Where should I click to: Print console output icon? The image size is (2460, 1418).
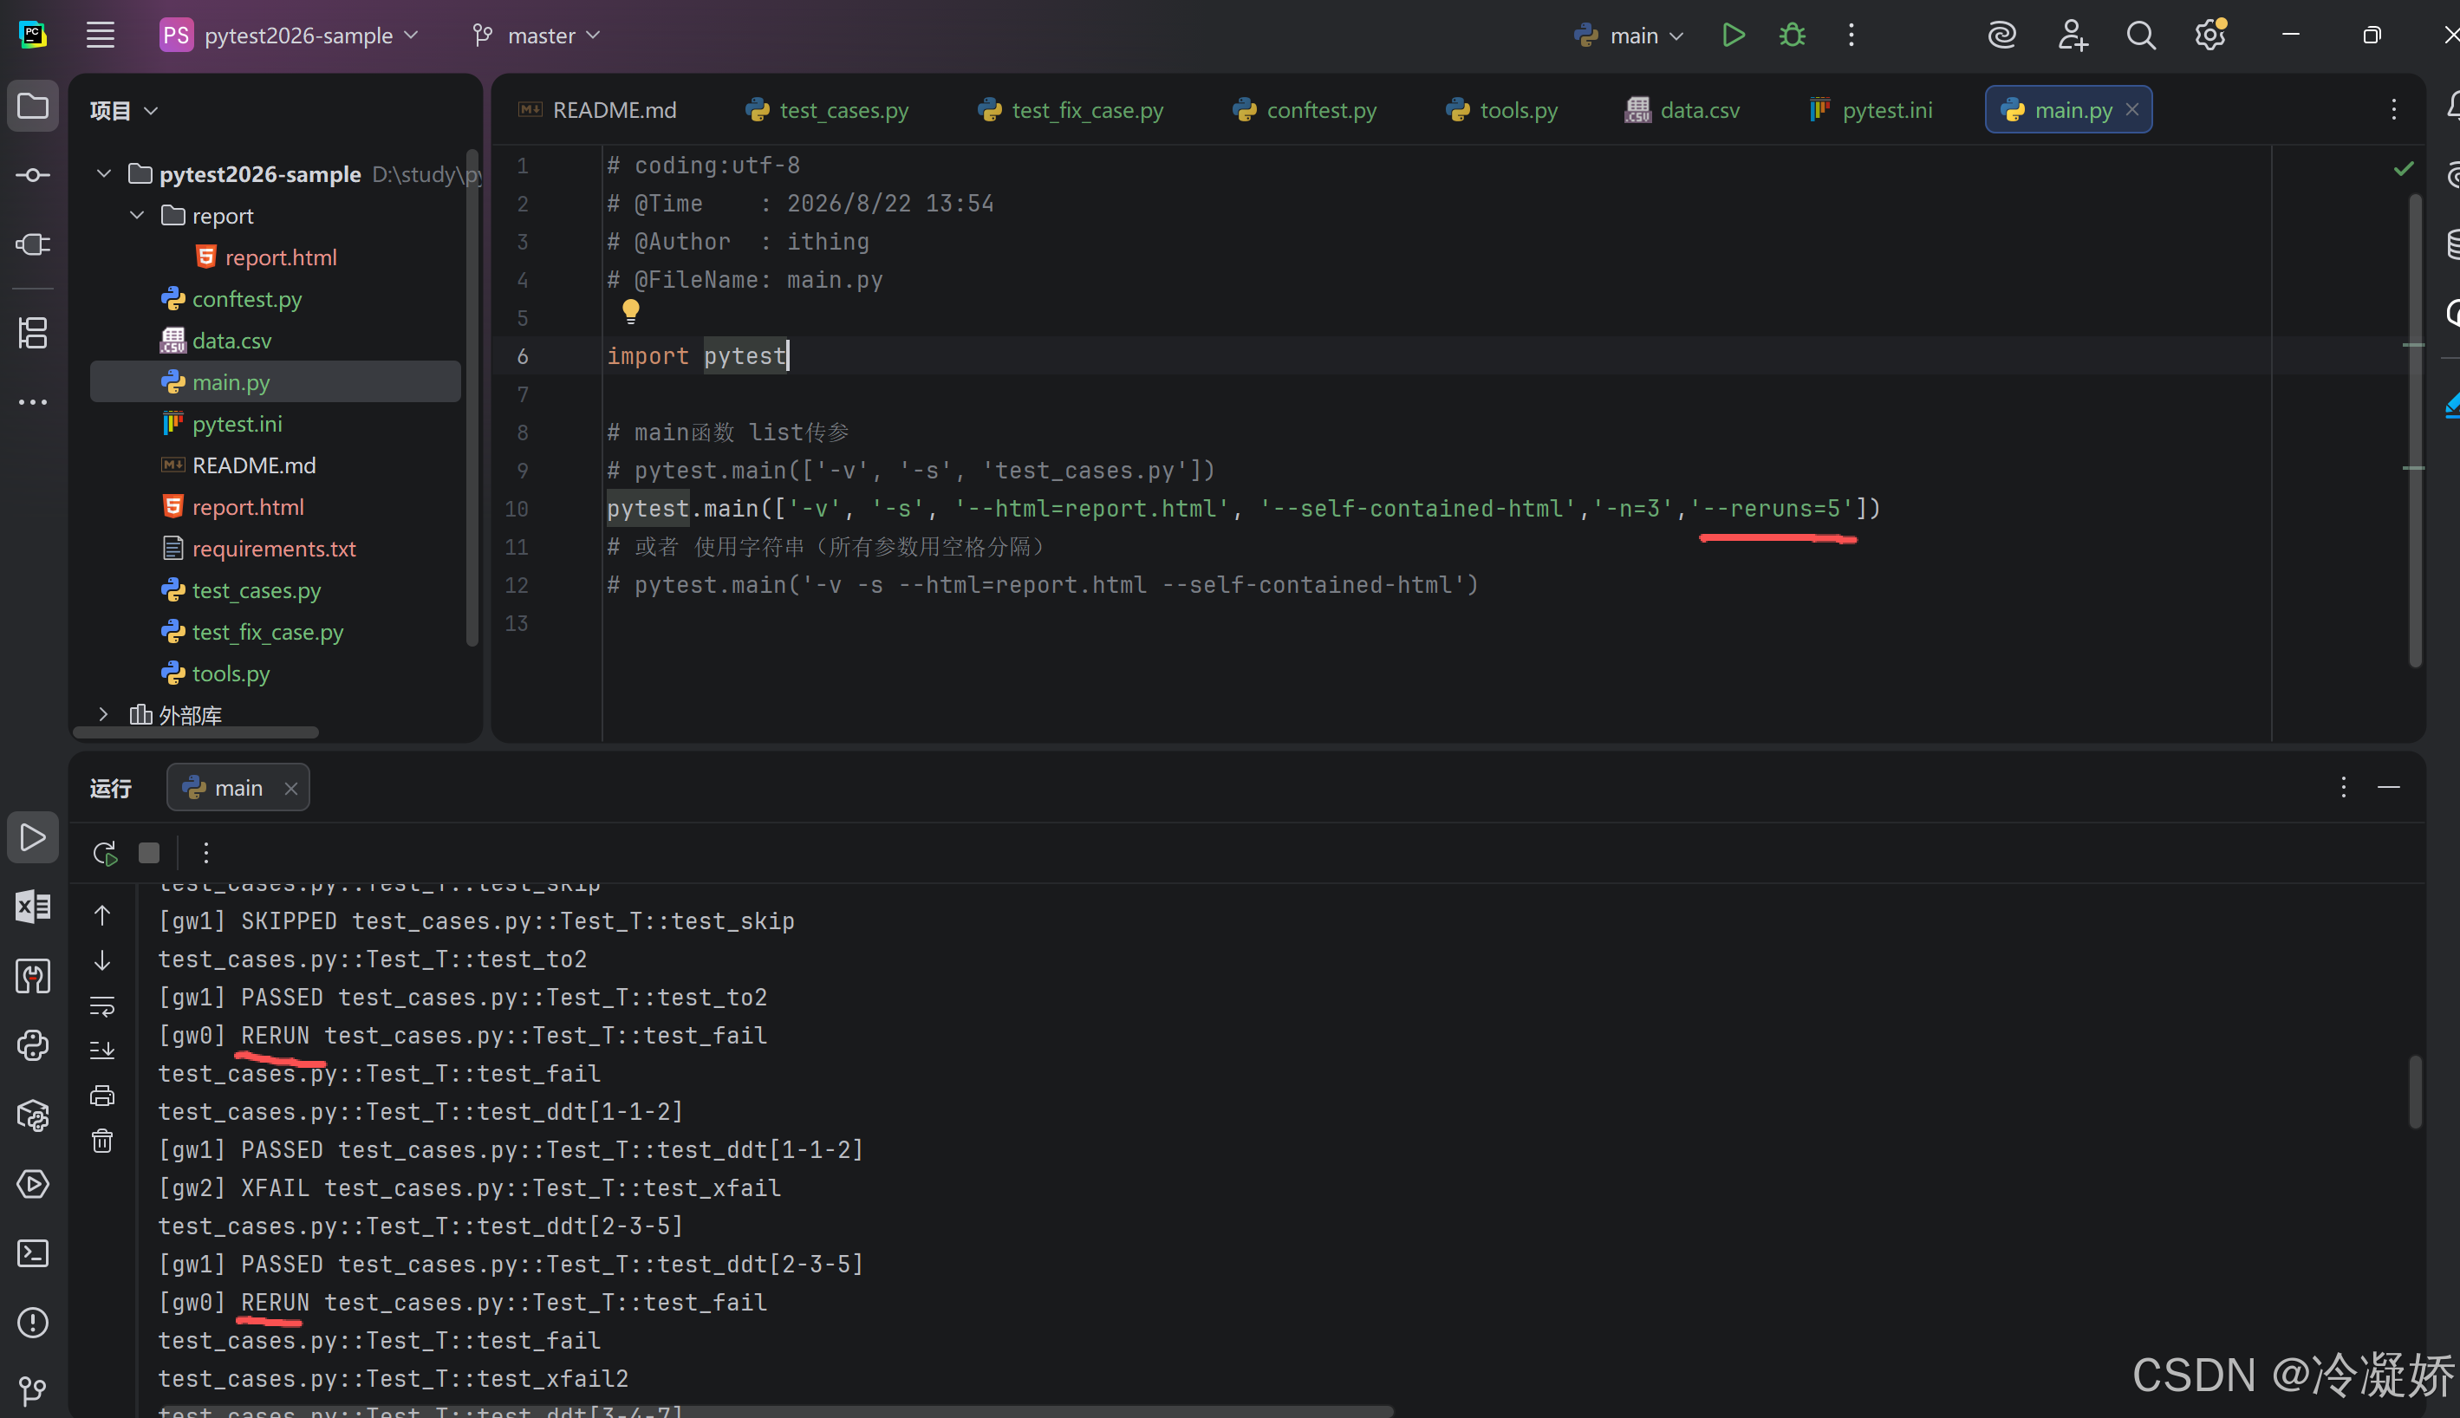tap(102, 1096)
